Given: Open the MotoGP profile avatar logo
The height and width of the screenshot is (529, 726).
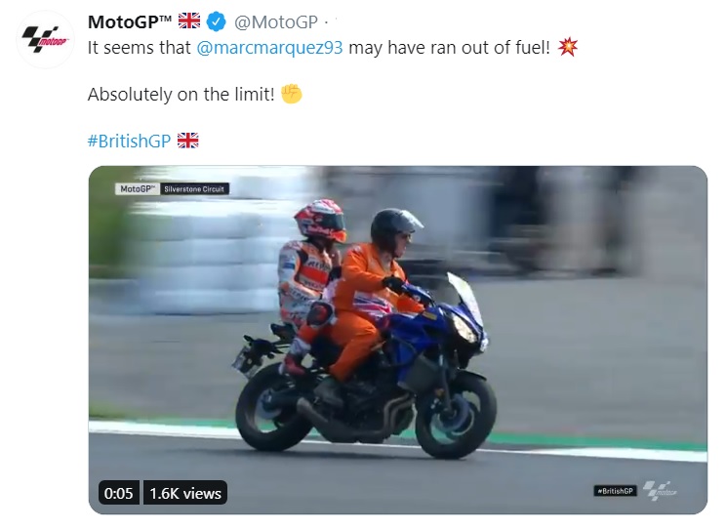Looking at the screenshot, I should pyautogui.click(x=45, y=39).
